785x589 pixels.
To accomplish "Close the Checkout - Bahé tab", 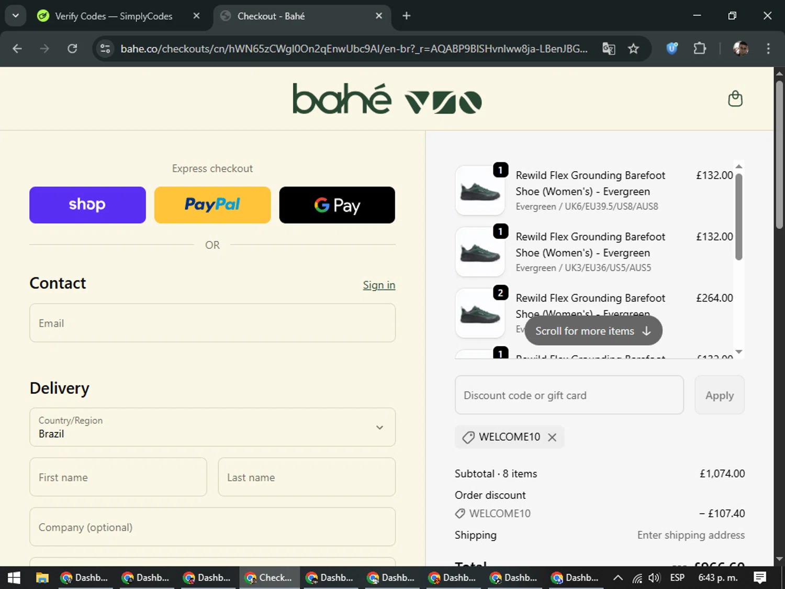I will 379,16.
